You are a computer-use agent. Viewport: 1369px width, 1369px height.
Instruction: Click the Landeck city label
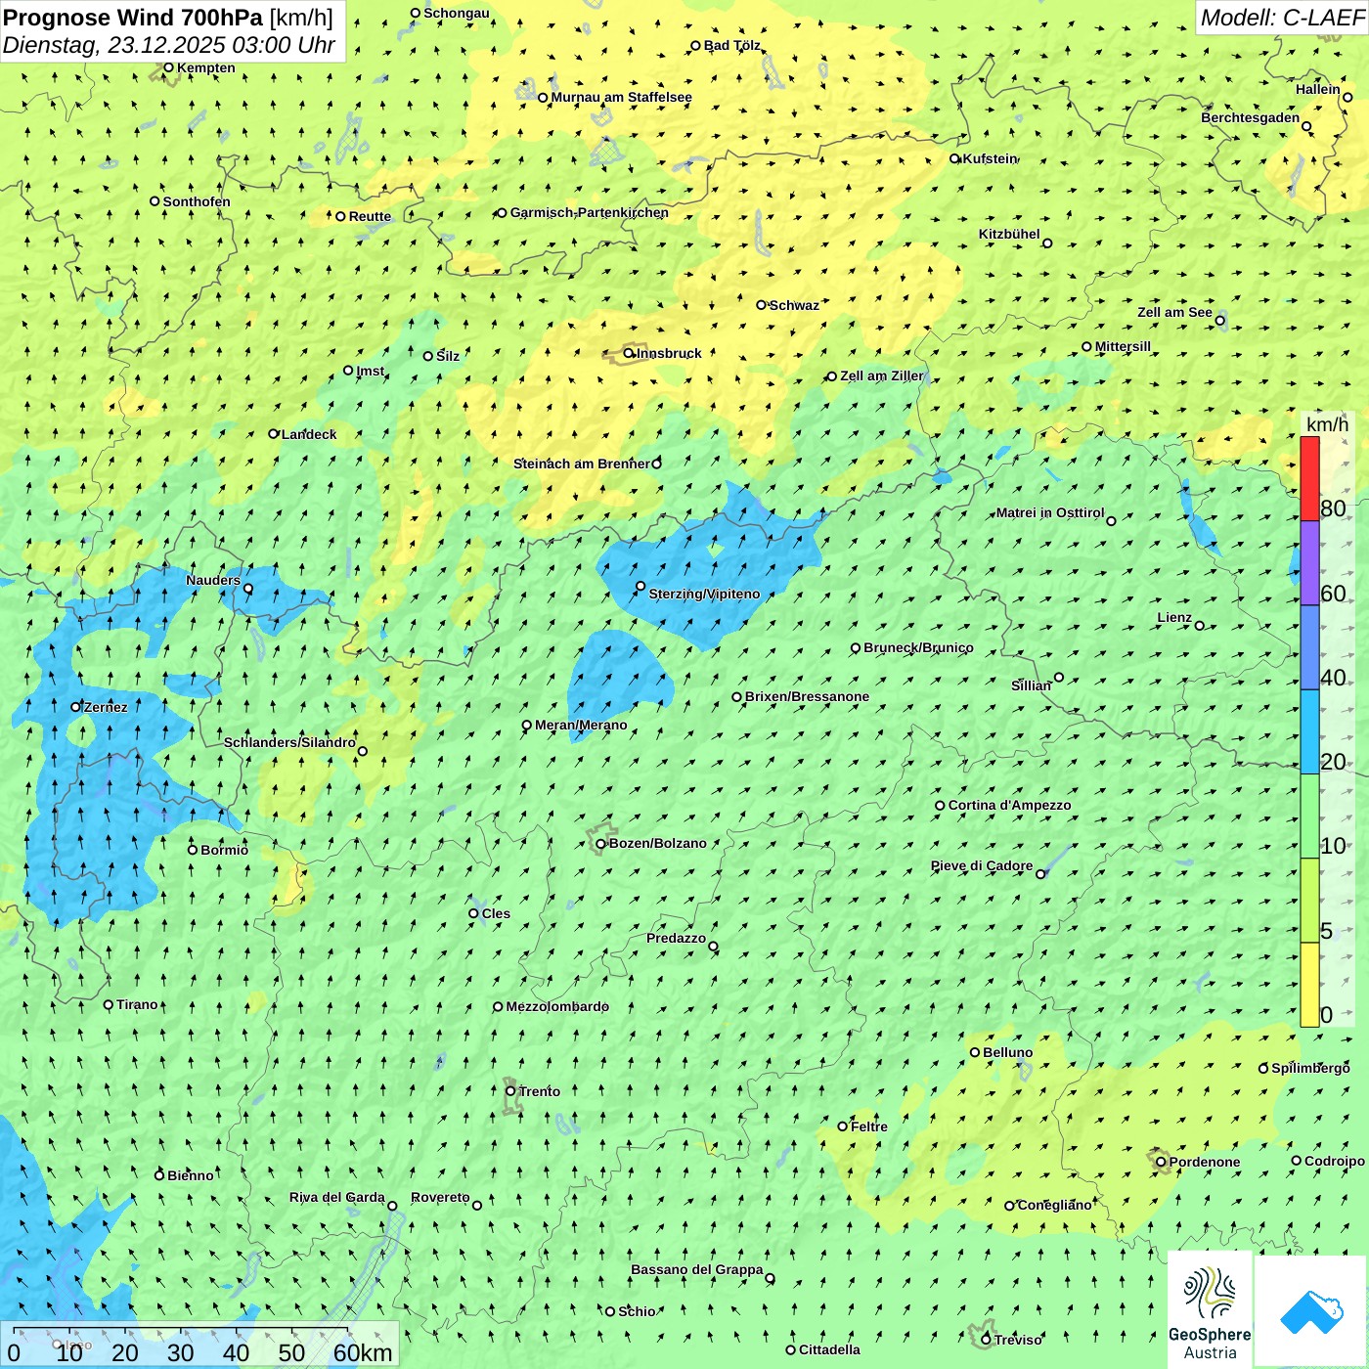coord(308,434)
